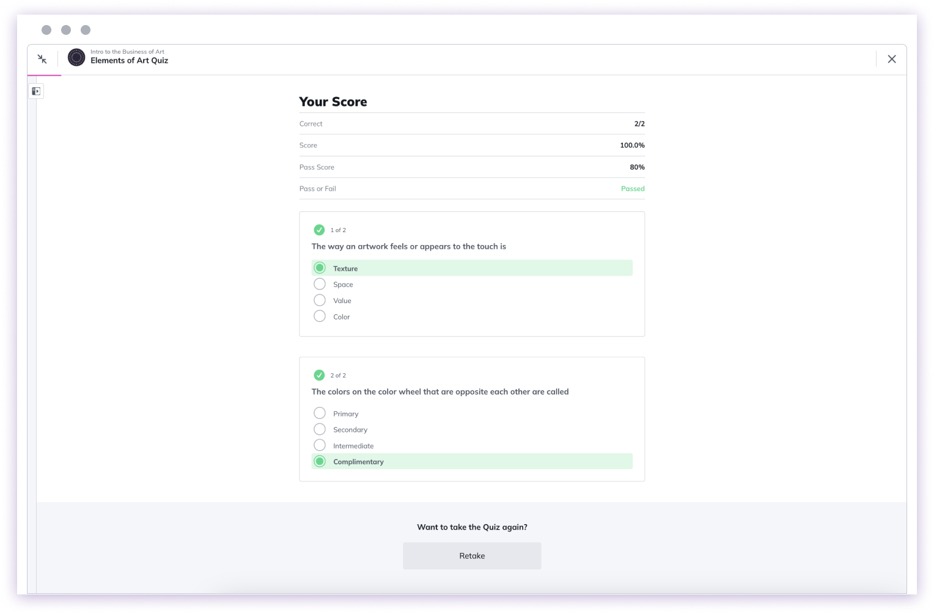Click the collapse fullscreen arrows icon

click(x=42, y=59)
